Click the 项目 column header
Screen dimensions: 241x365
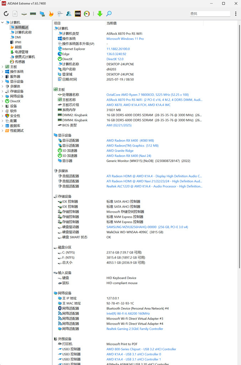[57, 23]
